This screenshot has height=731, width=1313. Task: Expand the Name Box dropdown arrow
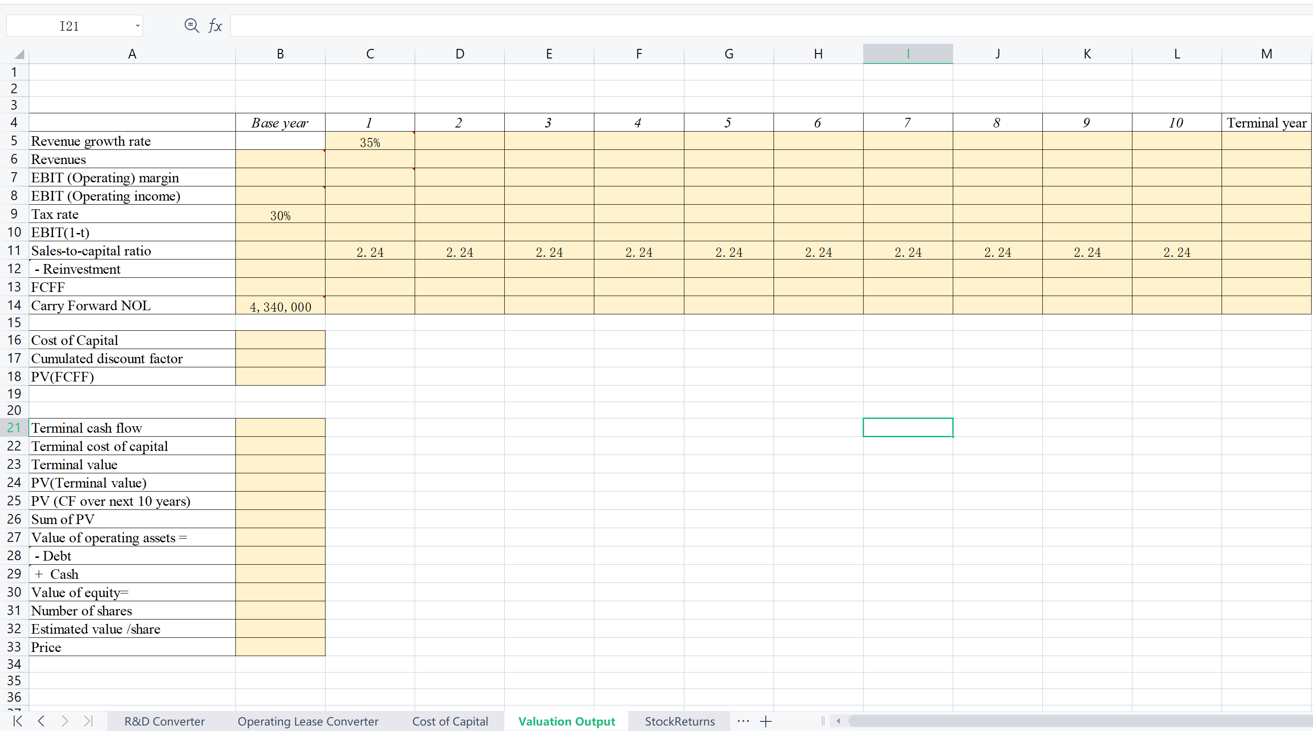click(138, 26)
